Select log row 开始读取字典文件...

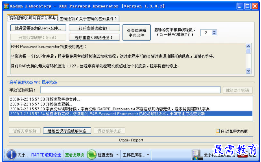click(x=131, y=99)
